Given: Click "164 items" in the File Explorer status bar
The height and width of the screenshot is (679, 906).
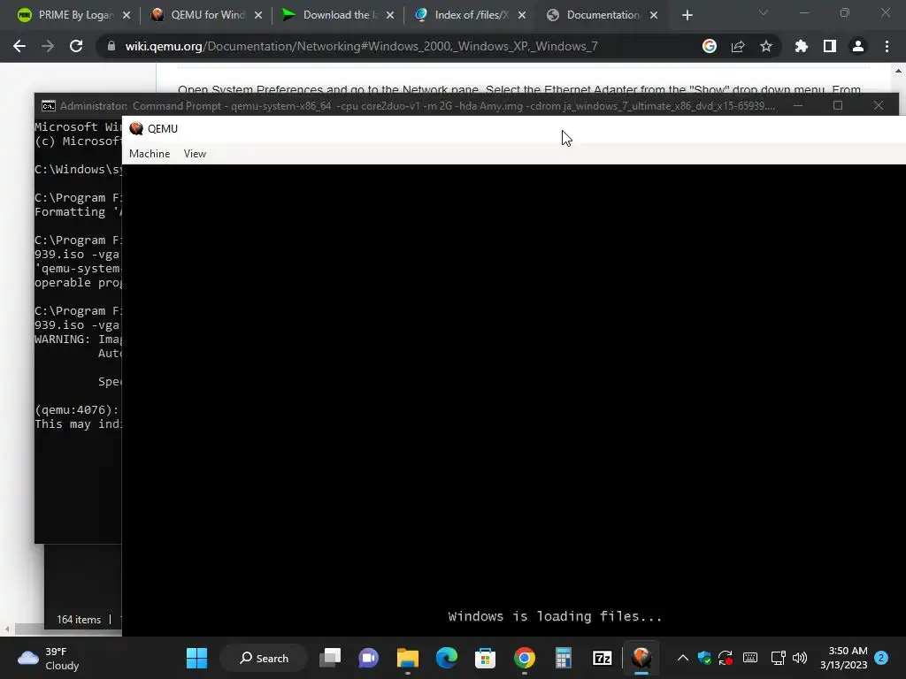Looking at the screenshot, I should 79,620.
